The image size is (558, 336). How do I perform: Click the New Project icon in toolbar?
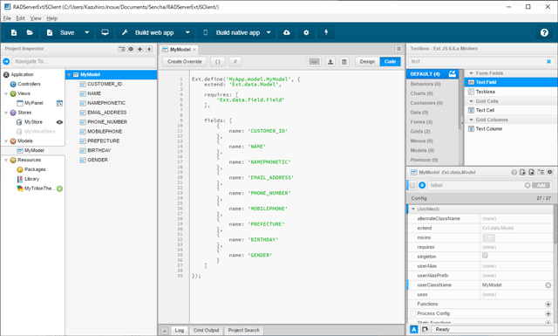coord(14,33)
